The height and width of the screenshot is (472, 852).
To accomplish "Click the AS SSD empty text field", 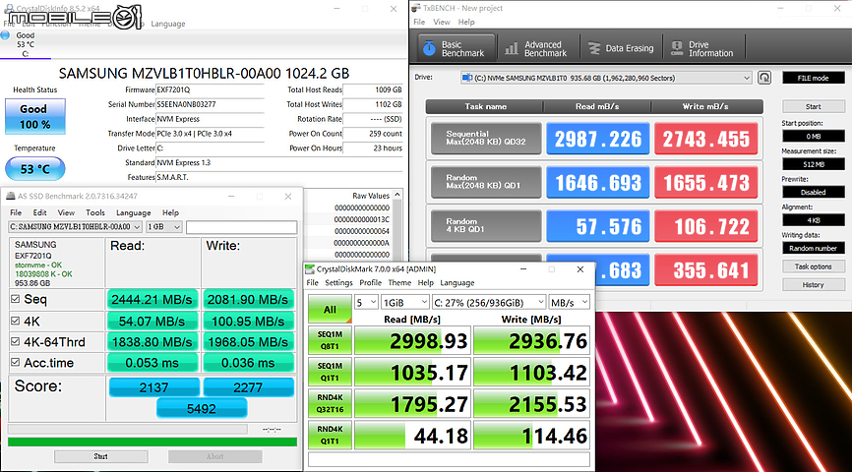I will point(242,227).
